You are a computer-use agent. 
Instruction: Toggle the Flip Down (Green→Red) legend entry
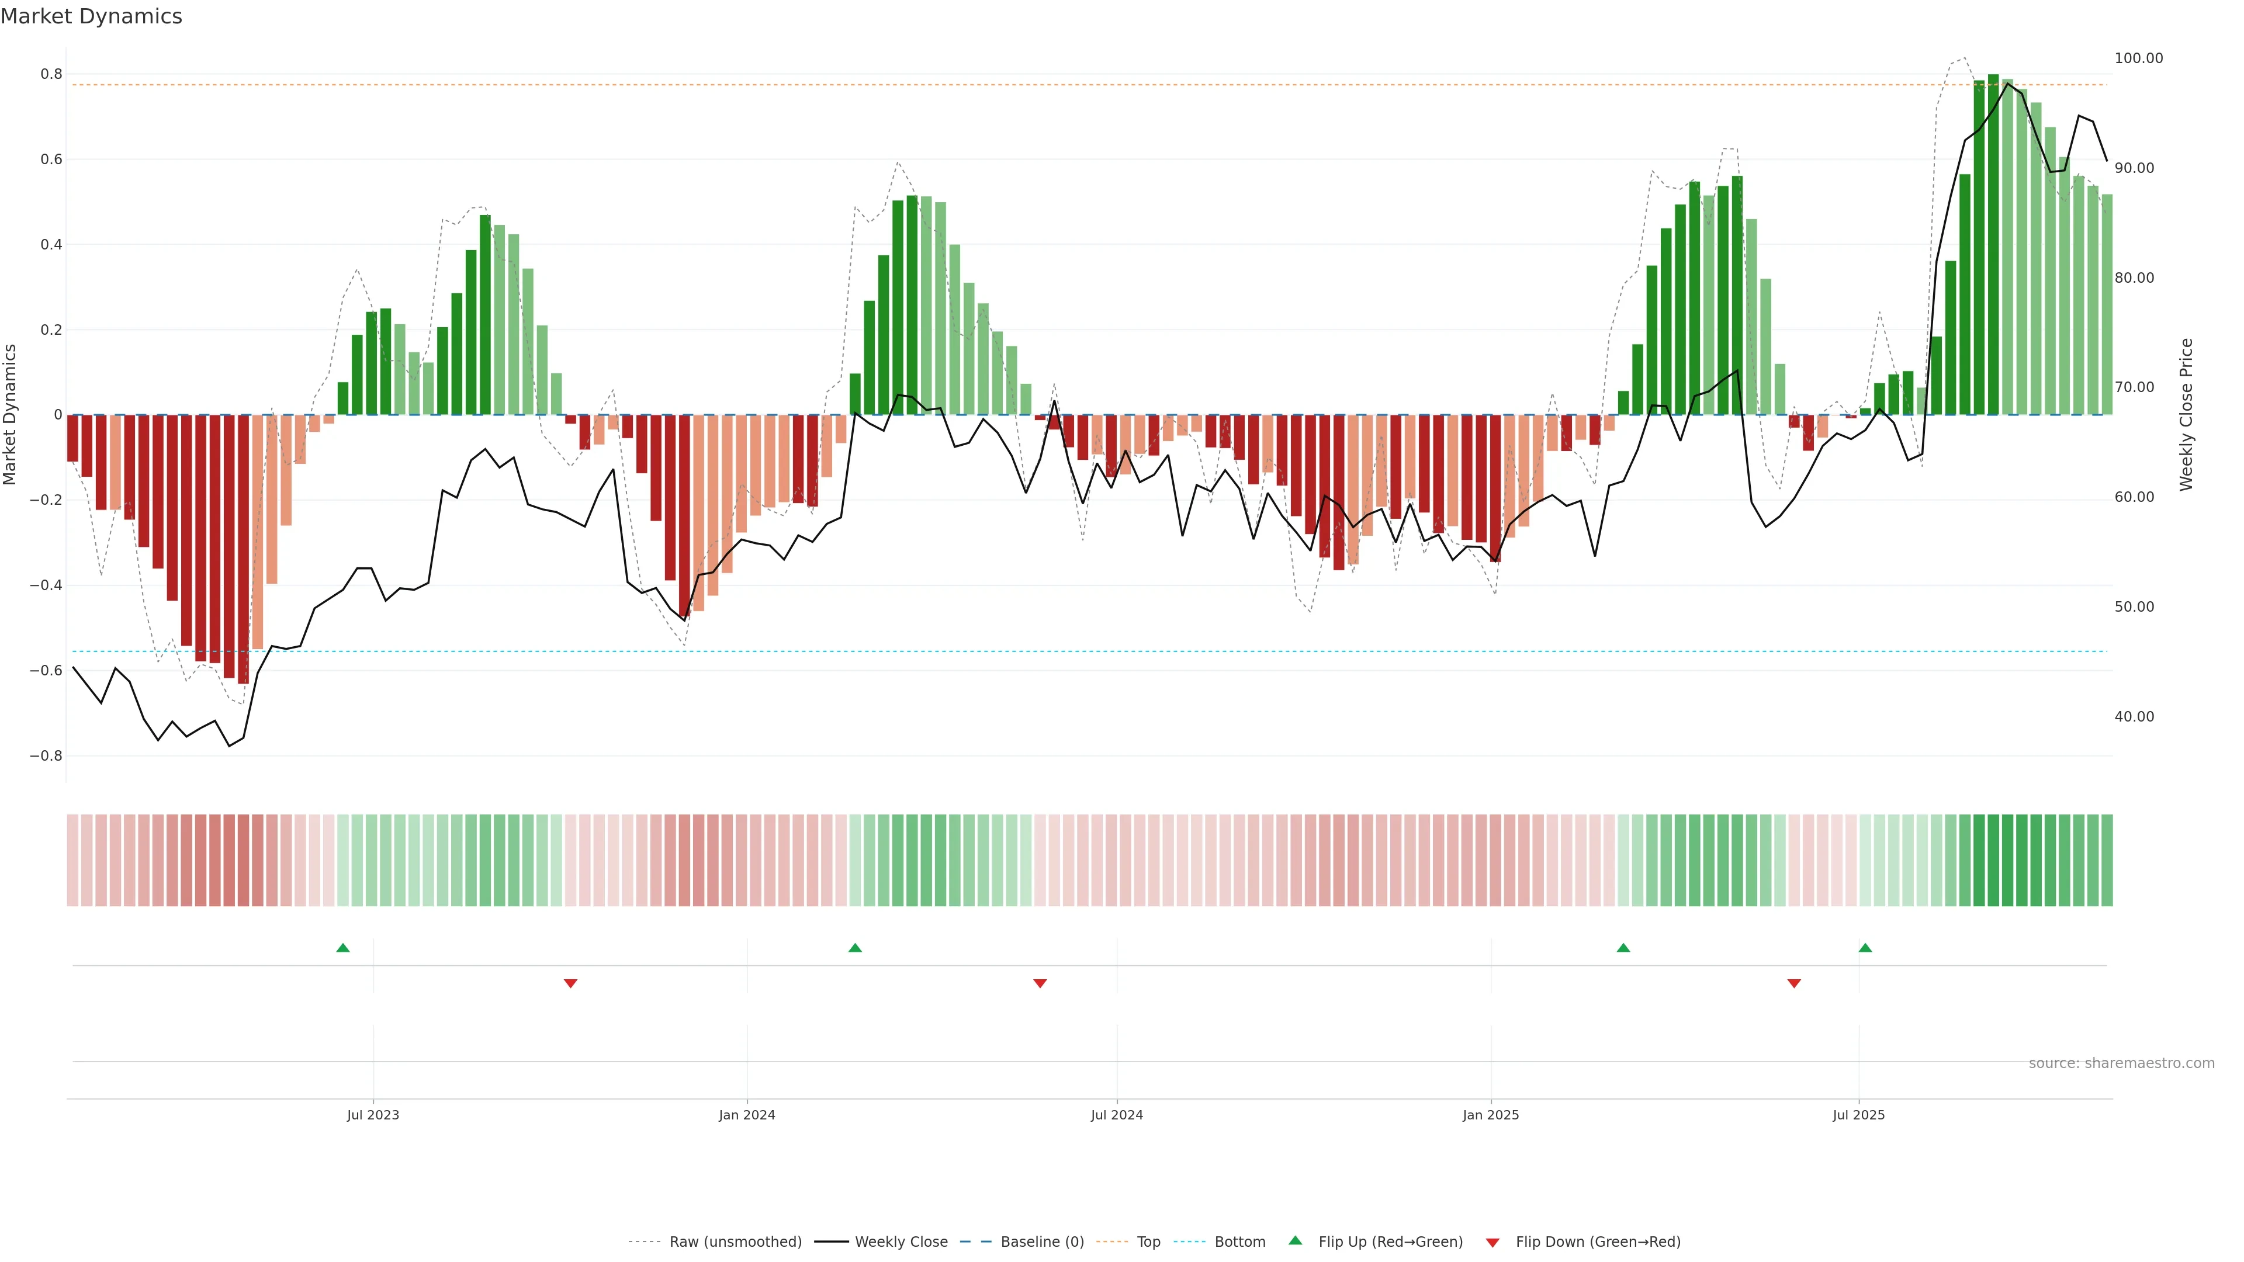1598,1242
